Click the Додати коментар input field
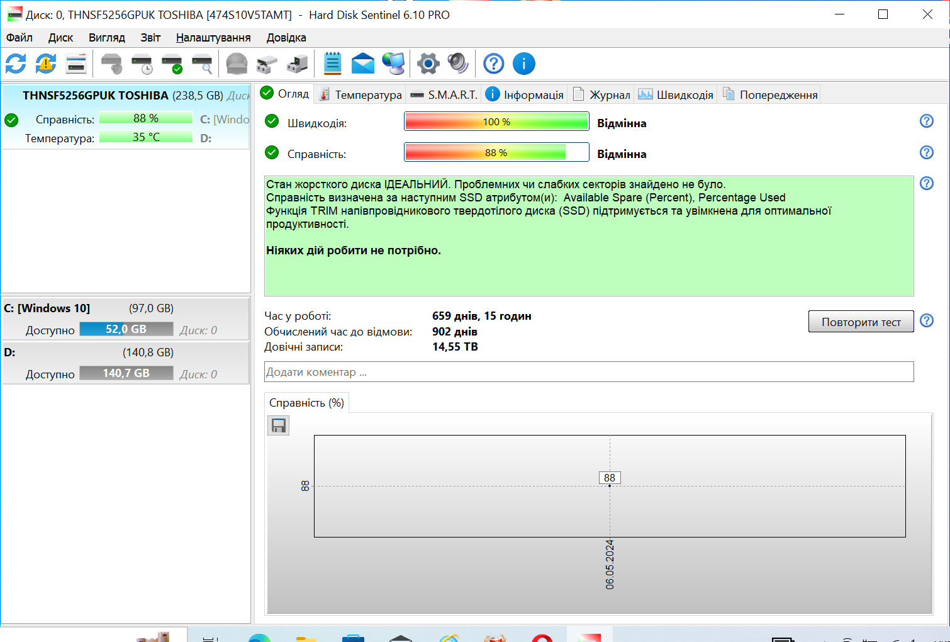Image resolution: width=950 pixels, height=642 pixels. (x=588, y=372)
